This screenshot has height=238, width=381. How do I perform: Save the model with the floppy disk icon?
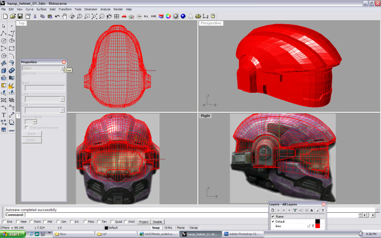click(x=20, y=16)
